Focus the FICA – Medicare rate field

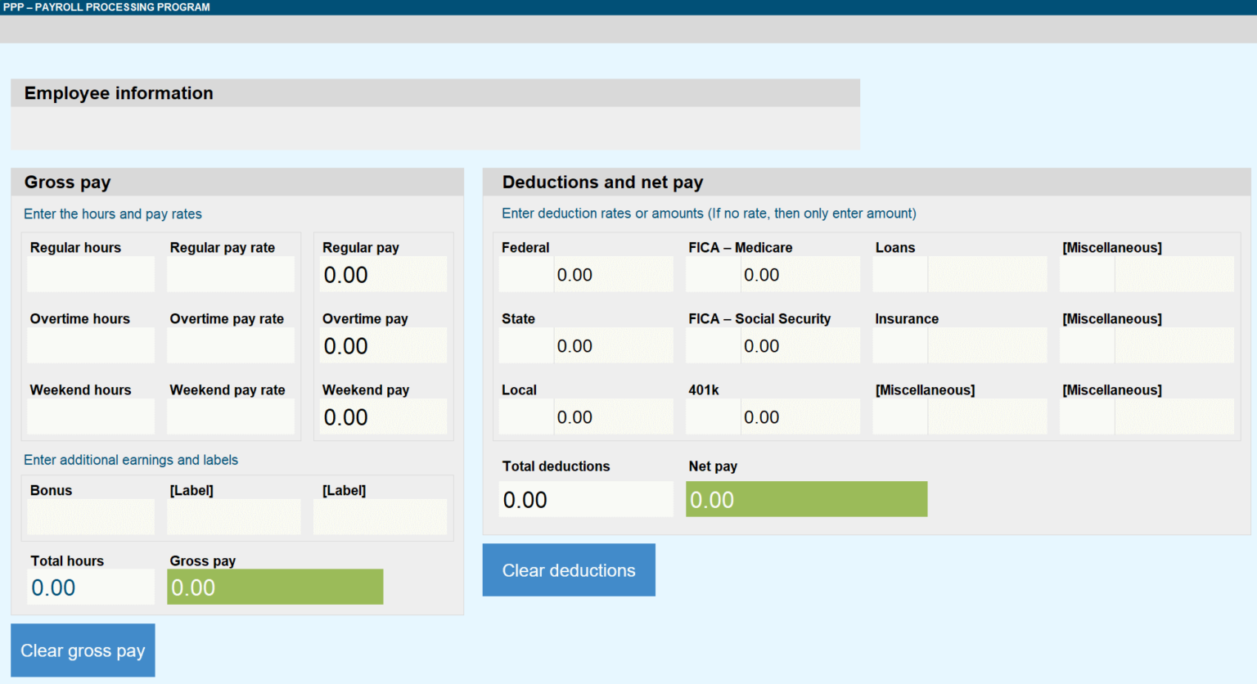tap(713, 275)
